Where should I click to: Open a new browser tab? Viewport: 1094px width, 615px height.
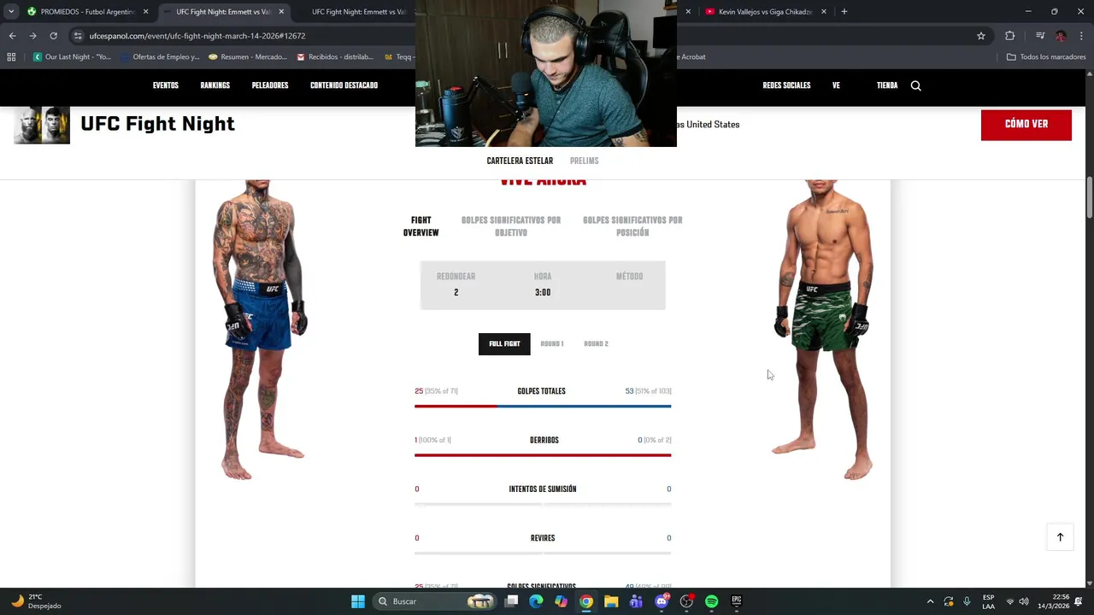coord(844,12)
